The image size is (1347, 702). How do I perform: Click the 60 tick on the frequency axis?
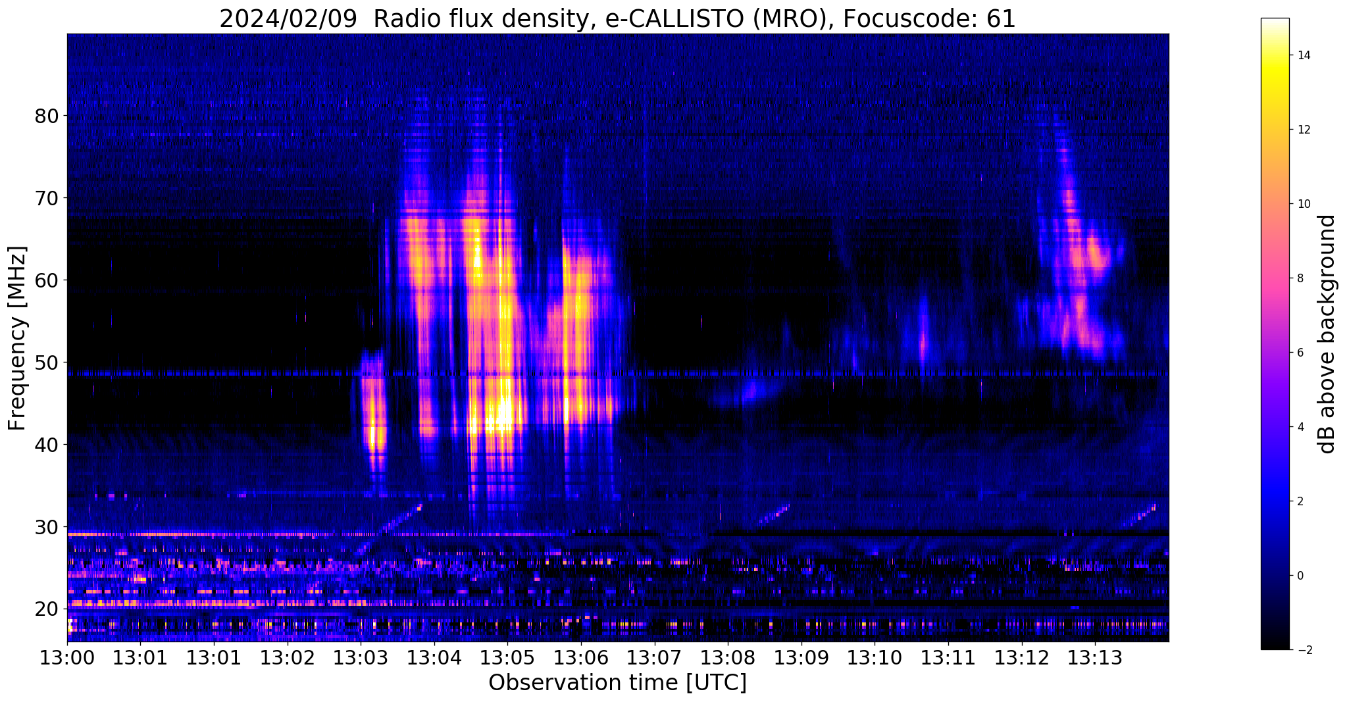pos(47,280)
